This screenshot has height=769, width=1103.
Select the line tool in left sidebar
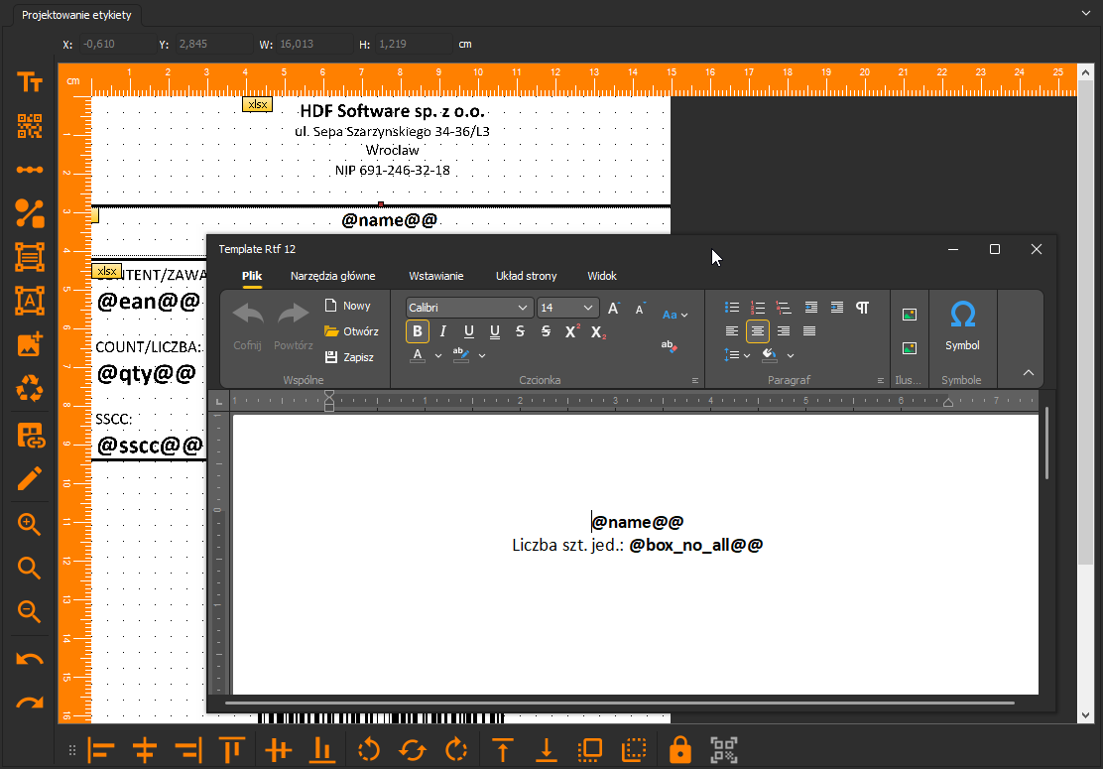(x=30, y=170)
